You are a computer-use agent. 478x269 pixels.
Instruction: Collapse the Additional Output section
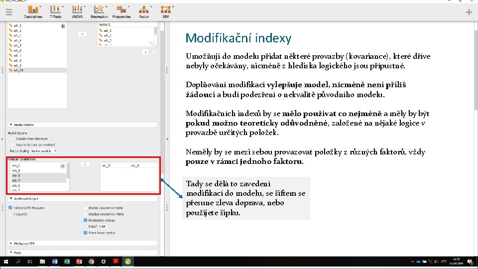(82, 199)
